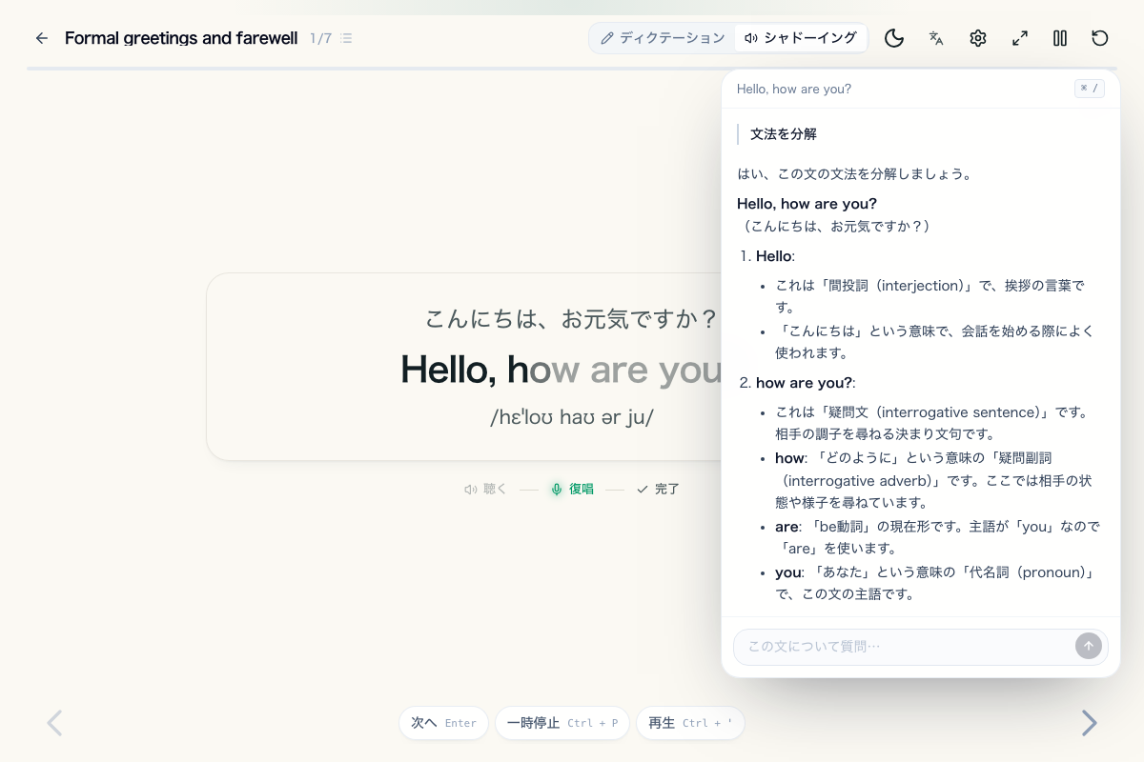Send the question with the arrow button
1144x762 pixels.
(1089, 646)
